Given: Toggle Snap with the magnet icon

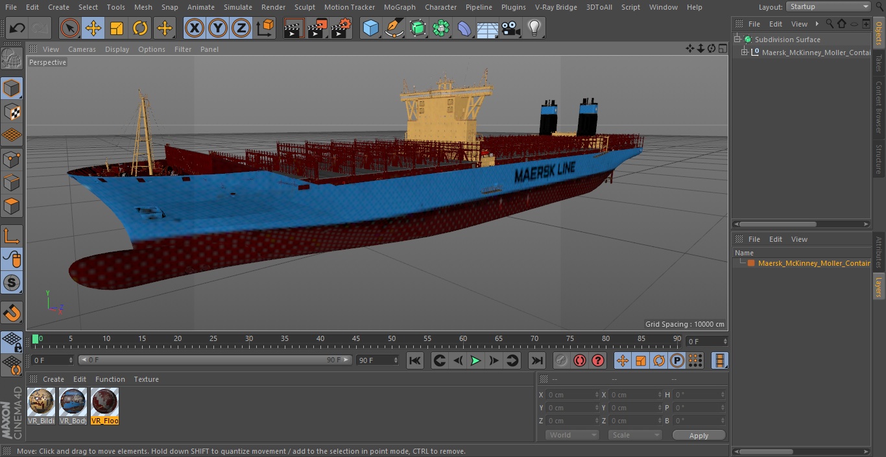Looking at the screenshot, I should pyautogui.click(x=12, y=312).
